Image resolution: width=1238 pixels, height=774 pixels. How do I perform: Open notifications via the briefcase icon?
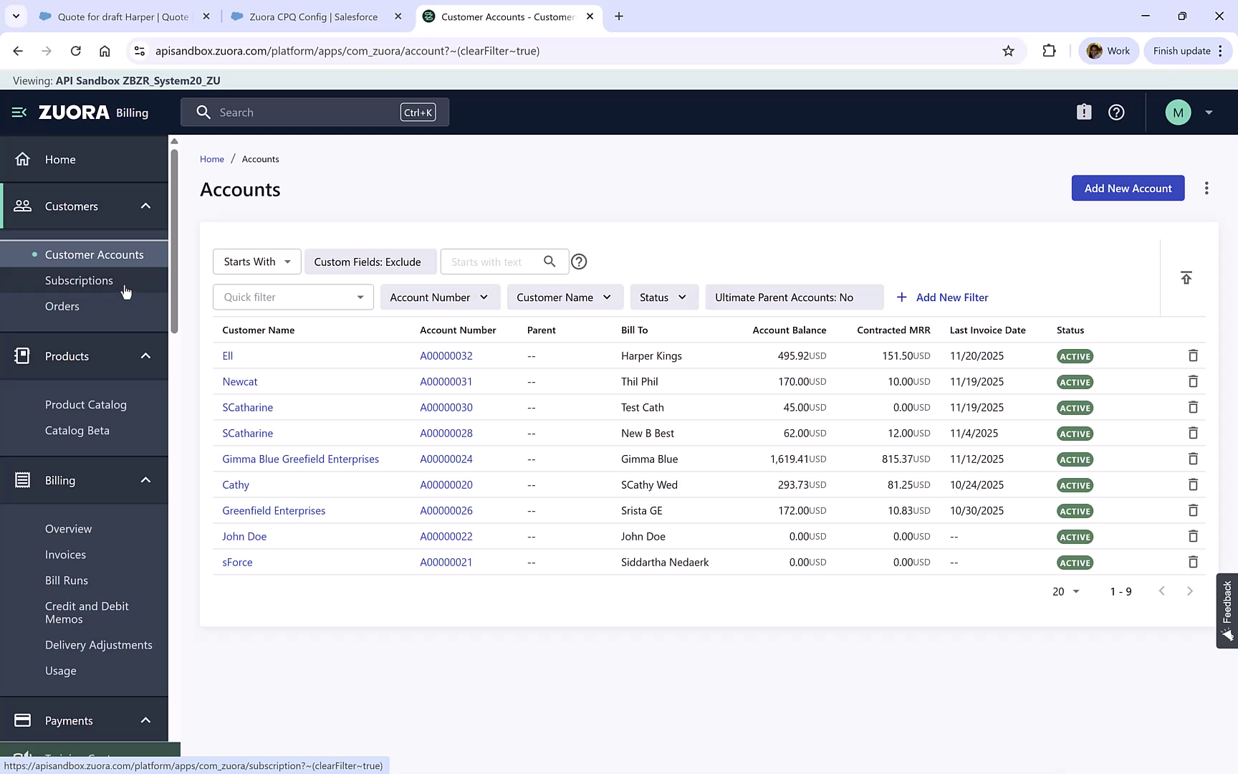[1084, 112]
